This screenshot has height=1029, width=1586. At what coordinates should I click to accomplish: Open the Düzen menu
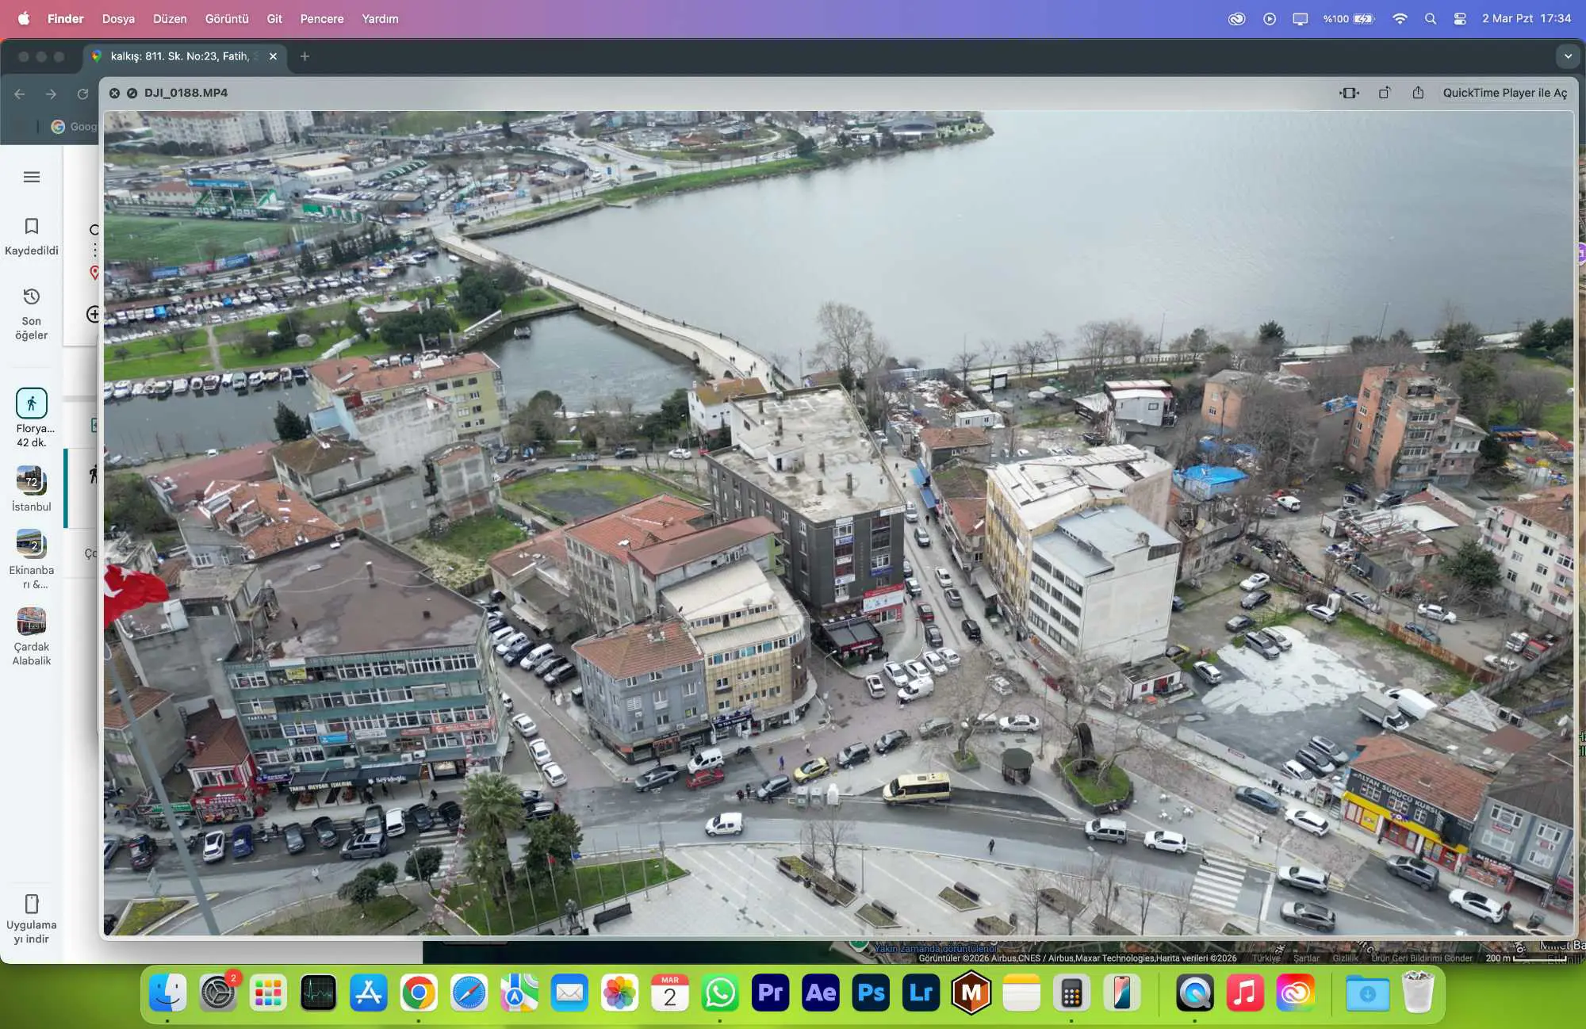point(170,18)
